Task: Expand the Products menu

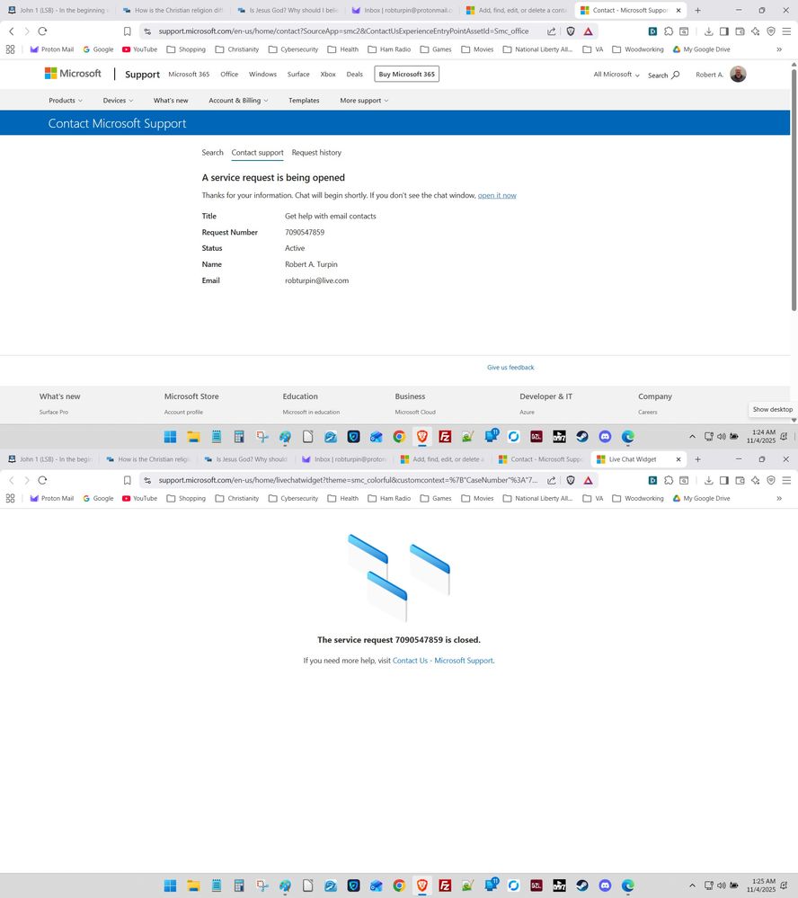Action: pos(66,100)
